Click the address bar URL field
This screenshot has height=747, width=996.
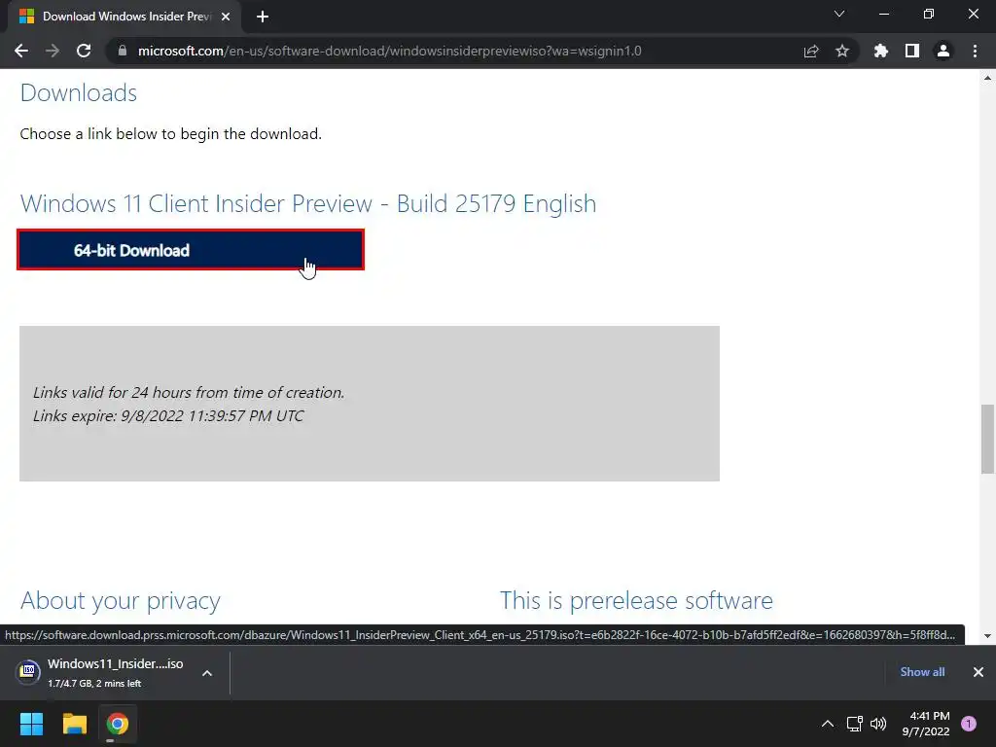click(389, 51)
